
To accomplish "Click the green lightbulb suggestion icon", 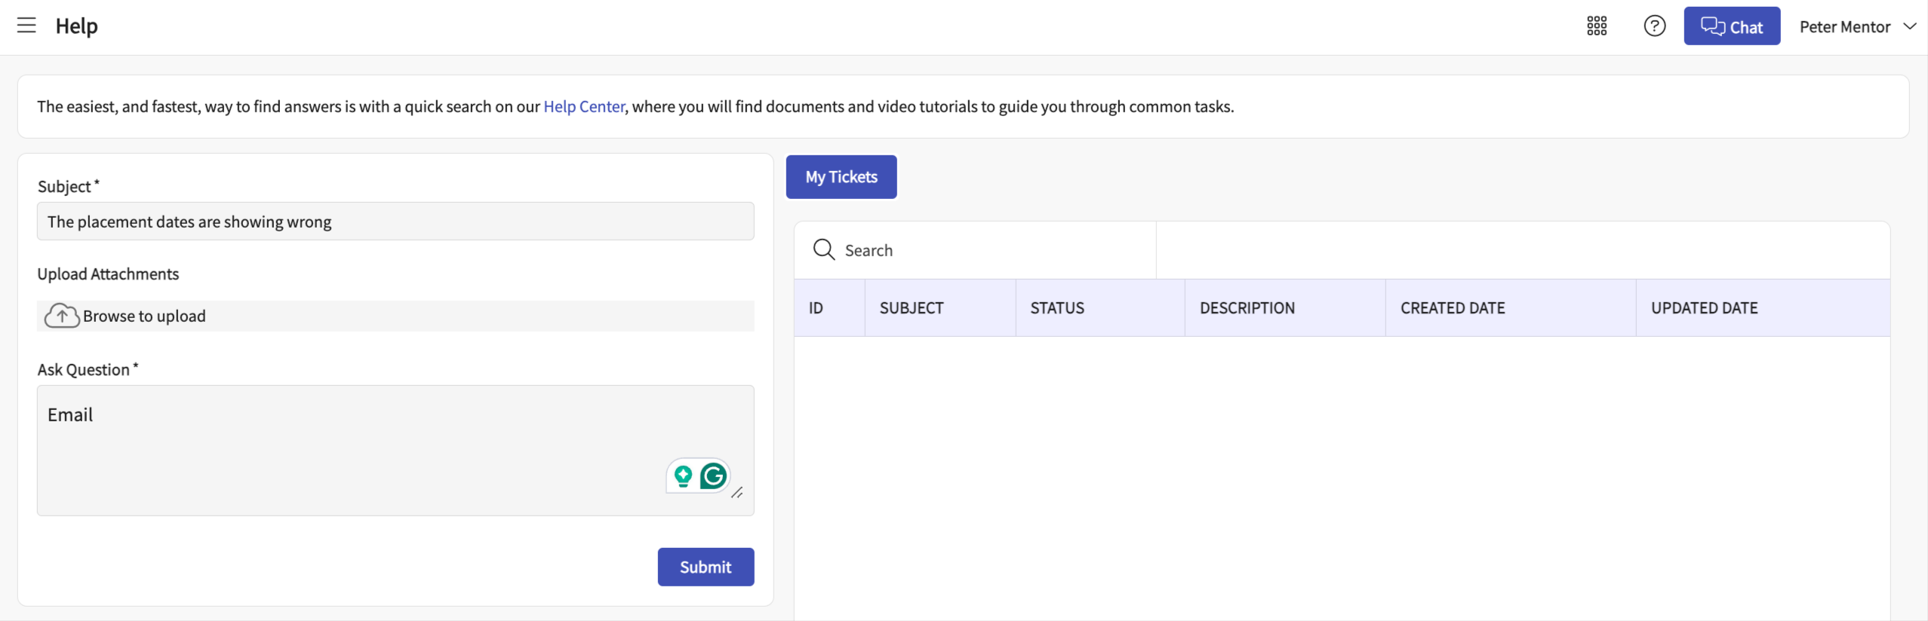I will (683, 476).
